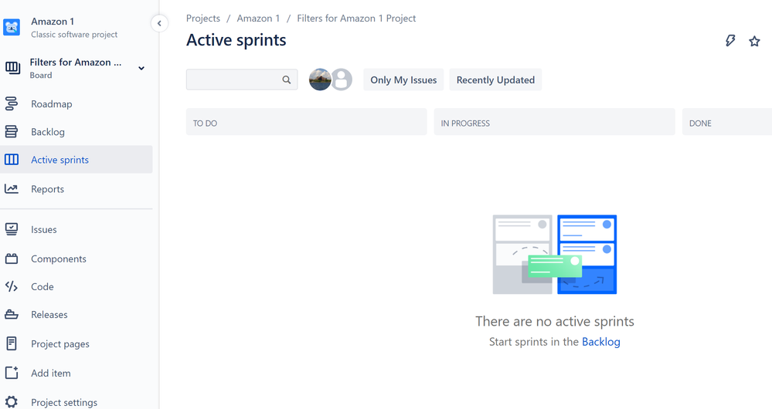772x409 pixels.
Task: Toggle the Only My Issues quick filter
Action: (x=403, y=79)
